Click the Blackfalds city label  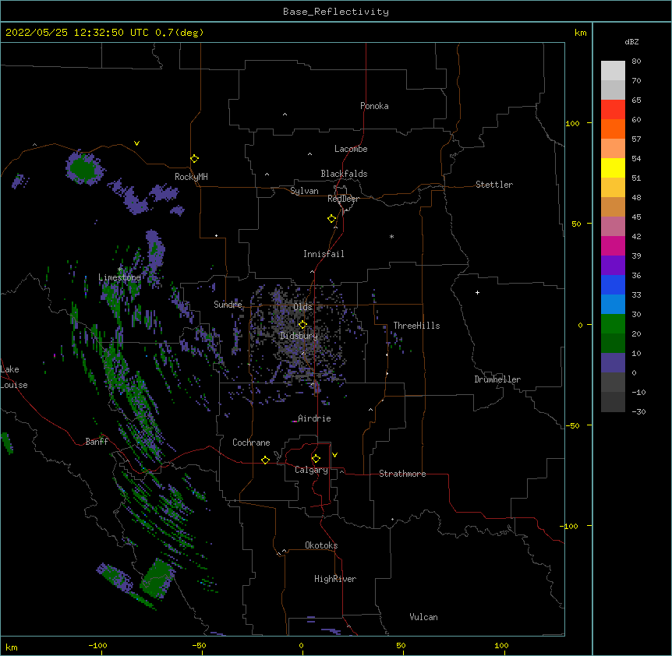(344, 174)
